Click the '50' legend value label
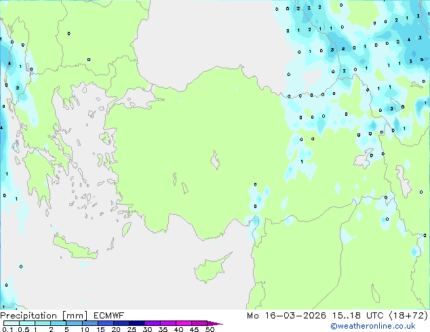The width and height of the screenshot is (430, 332). tap(210, 329)
